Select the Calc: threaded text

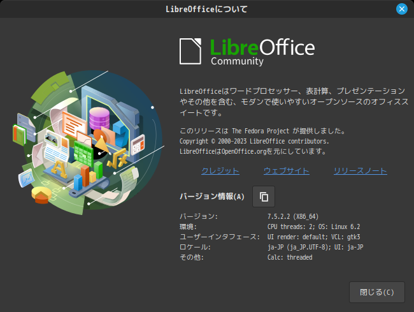290,257
